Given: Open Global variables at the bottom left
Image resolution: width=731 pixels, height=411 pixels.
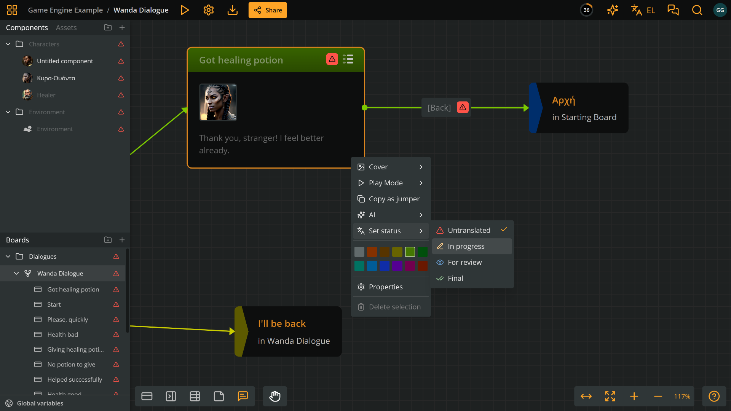Looking at the screenshot, I should click(x=39, y=403).
